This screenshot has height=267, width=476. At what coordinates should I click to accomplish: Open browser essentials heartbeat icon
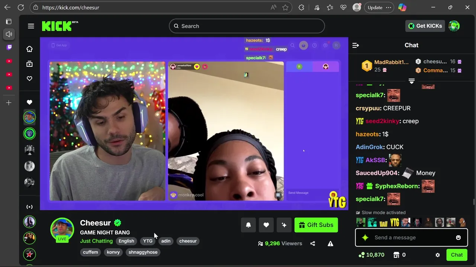coord(343,7)
